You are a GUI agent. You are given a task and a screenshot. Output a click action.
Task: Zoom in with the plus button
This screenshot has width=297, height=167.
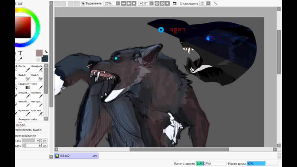129,3
